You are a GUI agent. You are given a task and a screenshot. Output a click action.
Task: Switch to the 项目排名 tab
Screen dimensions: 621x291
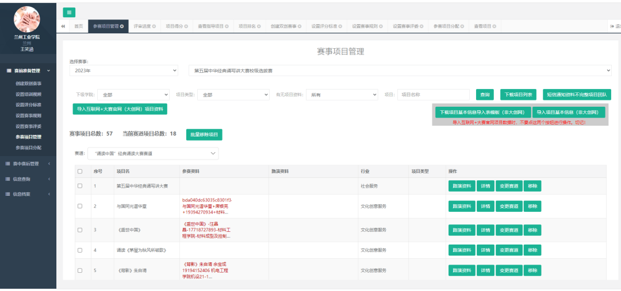coord(248,26)
